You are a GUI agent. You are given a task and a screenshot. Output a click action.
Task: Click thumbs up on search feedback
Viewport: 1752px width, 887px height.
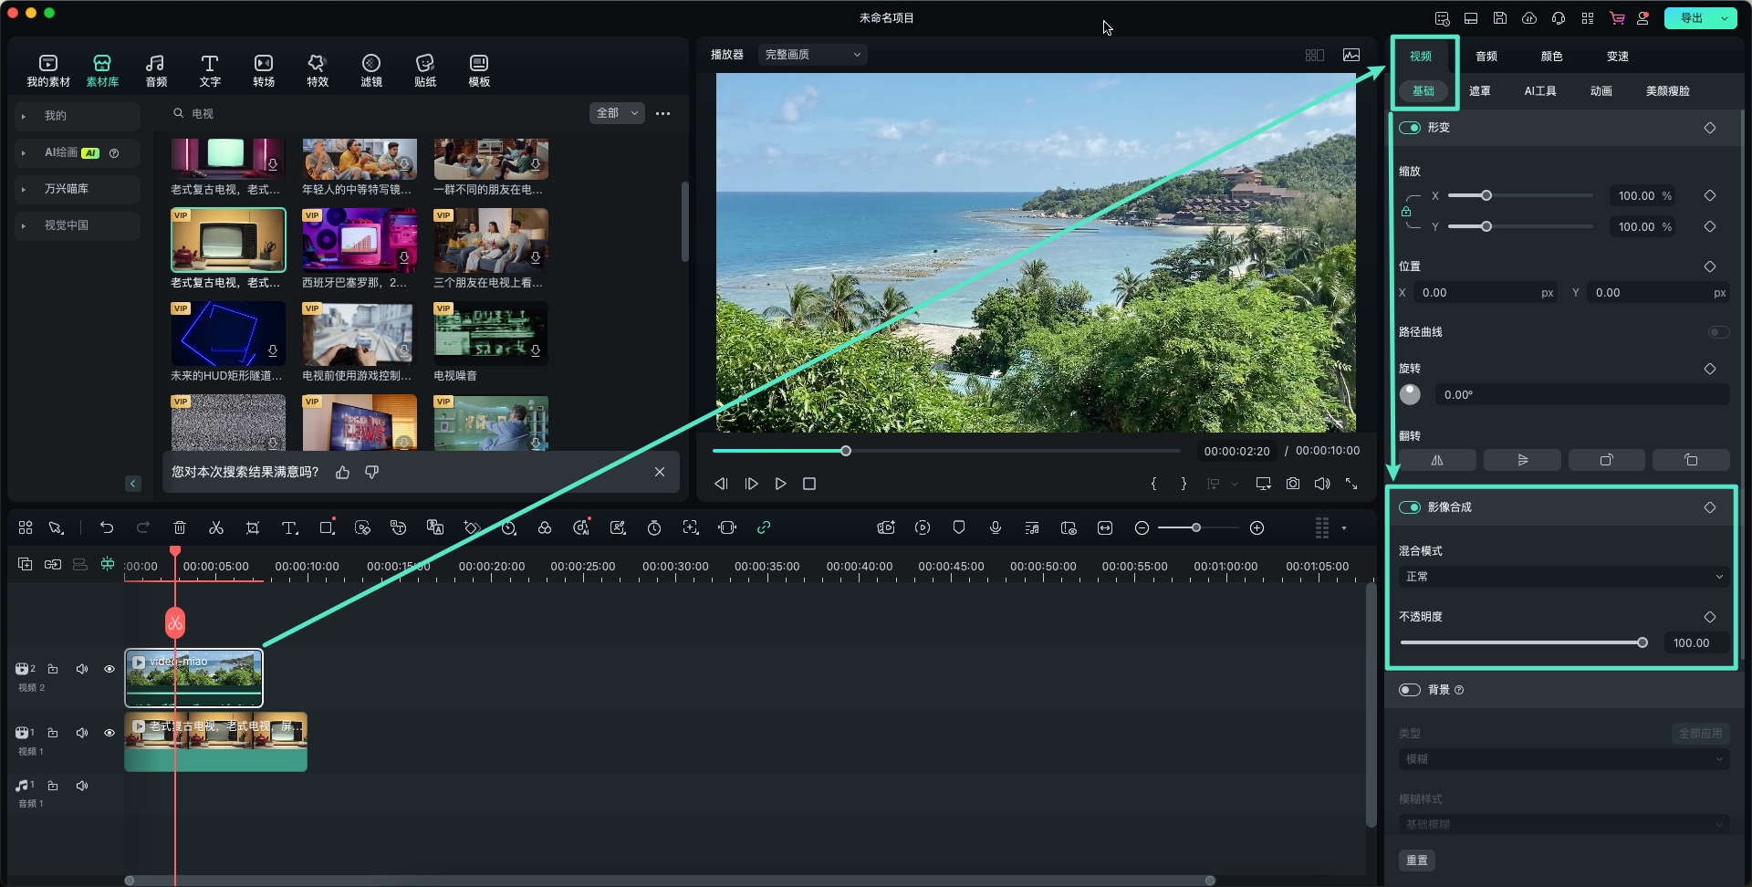(x=343, y=472)
